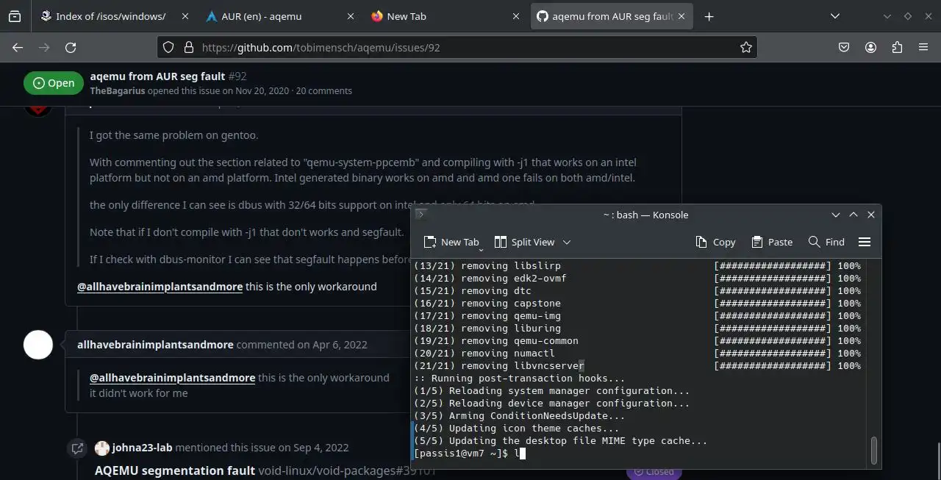
Task: Open Find search in Konsole
Action: [826, 242]
